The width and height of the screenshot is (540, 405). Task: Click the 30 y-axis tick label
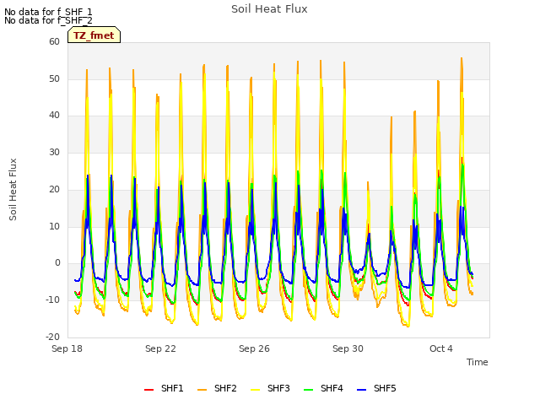[x=54, y=152]
